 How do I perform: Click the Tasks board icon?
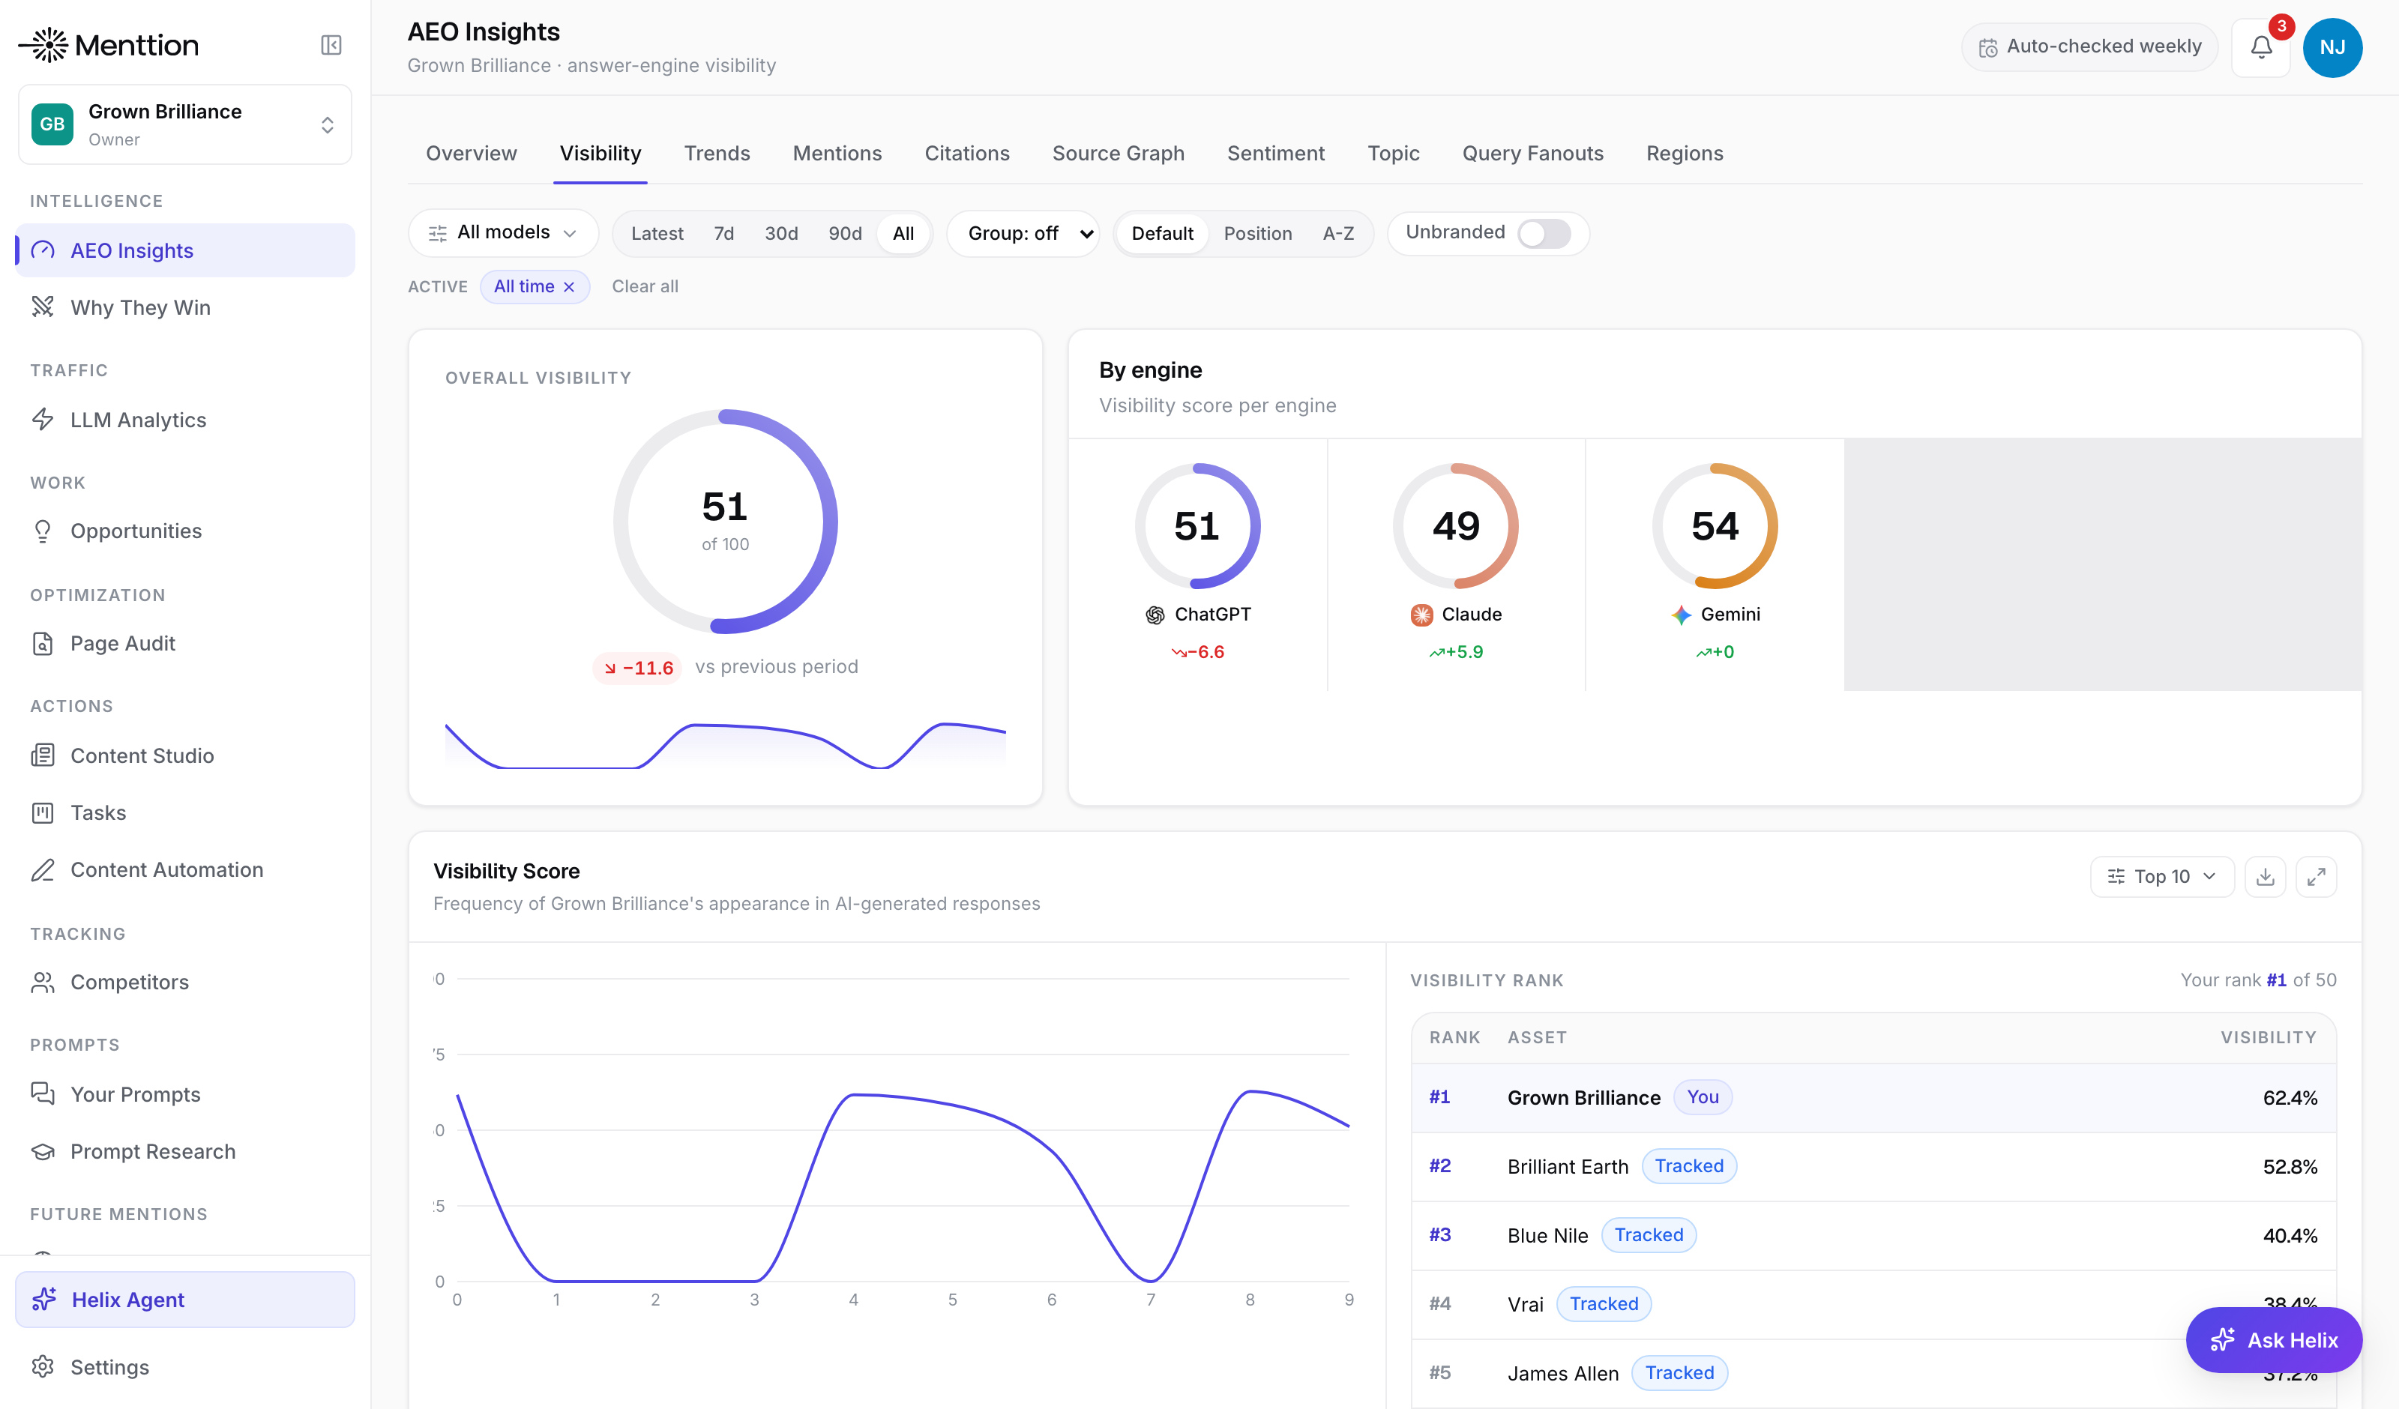[x=43, y=812]
